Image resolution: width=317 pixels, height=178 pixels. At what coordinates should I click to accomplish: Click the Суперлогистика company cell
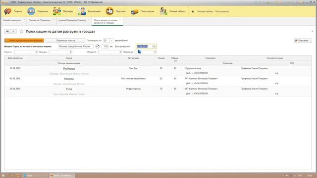click(x=193, y=68)
